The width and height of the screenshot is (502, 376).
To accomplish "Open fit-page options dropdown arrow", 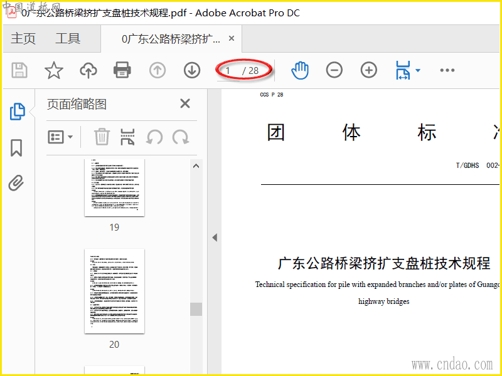I will pyautogui.click(x=417, y=70).
